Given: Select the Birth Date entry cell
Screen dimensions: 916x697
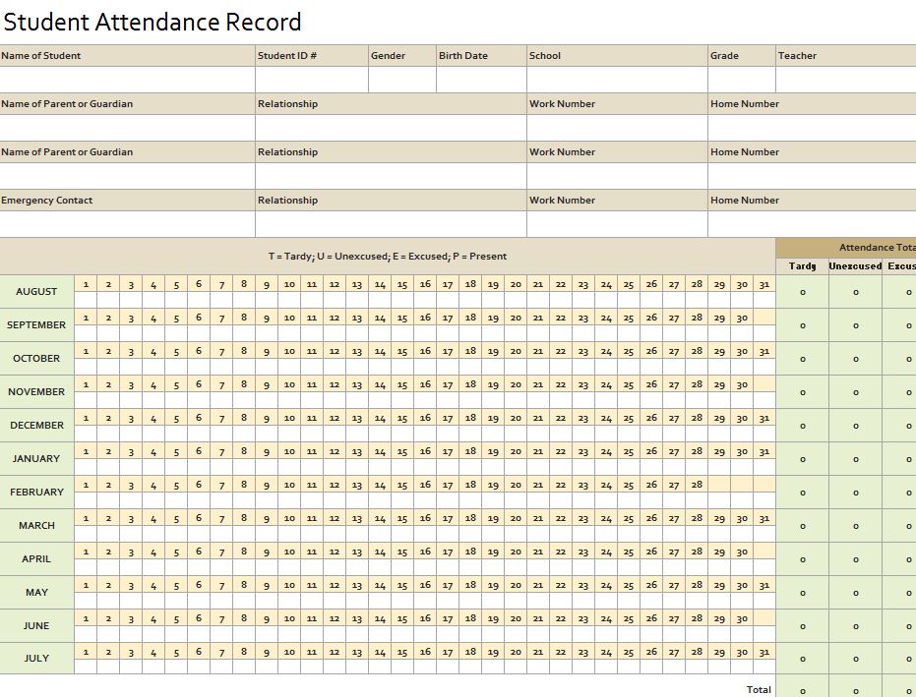Looking at the screenshot, I should pyautogui.click(x=481, y=80).
